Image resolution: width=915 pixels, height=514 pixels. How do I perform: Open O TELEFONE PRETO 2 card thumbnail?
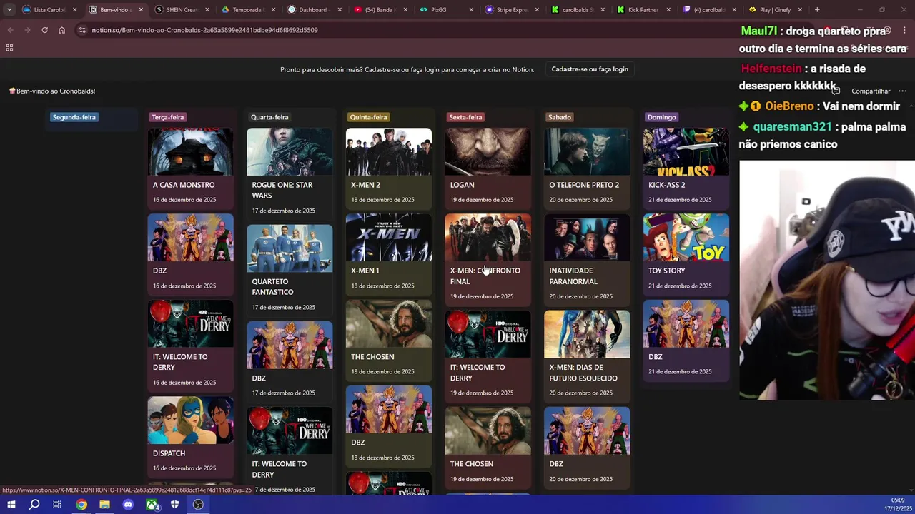coord(587,151)
